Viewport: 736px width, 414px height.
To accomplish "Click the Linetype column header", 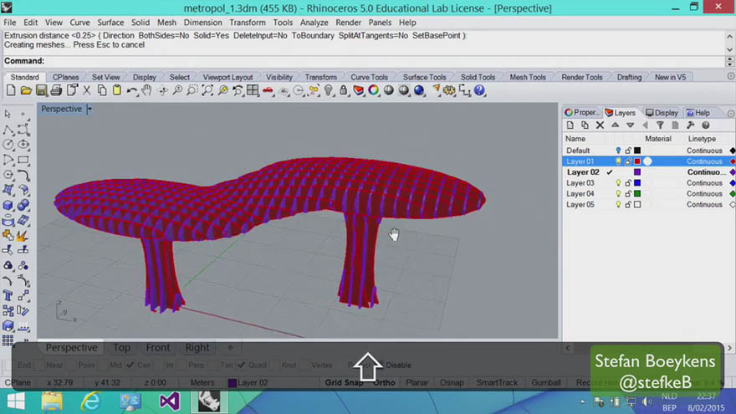I will click(x=702, y=139).
